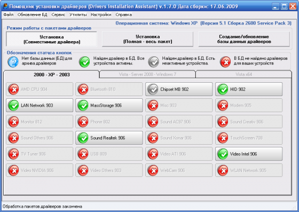
Task: Click the green check icon on HID 902
Action: [x=223, y=89]
